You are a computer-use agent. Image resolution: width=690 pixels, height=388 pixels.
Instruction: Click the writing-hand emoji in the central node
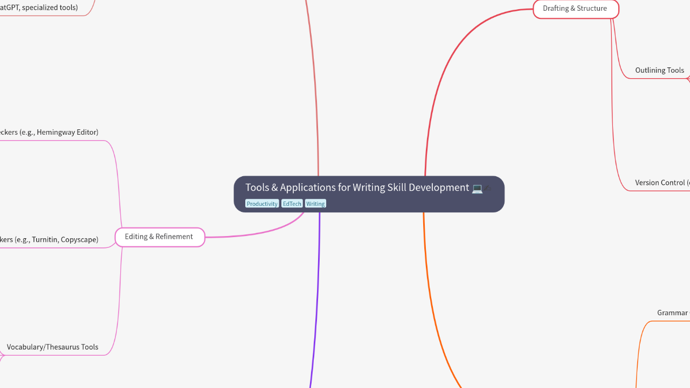tap(488, 188)
